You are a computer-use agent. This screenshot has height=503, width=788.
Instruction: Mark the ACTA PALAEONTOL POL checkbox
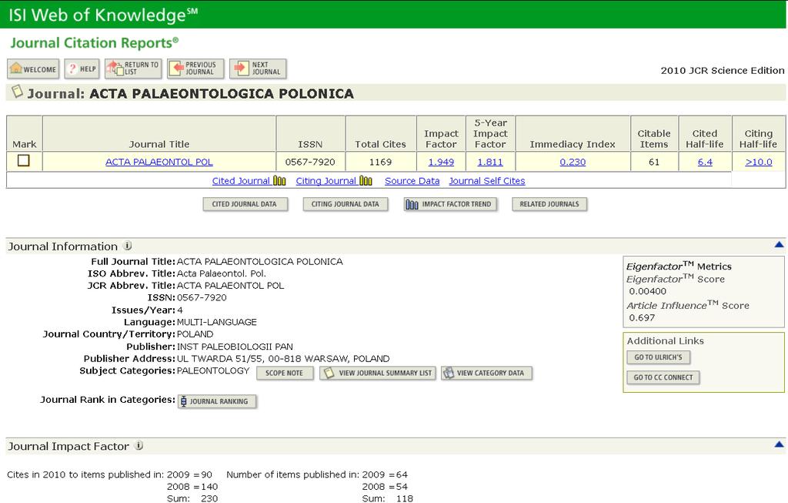[24, 160]
